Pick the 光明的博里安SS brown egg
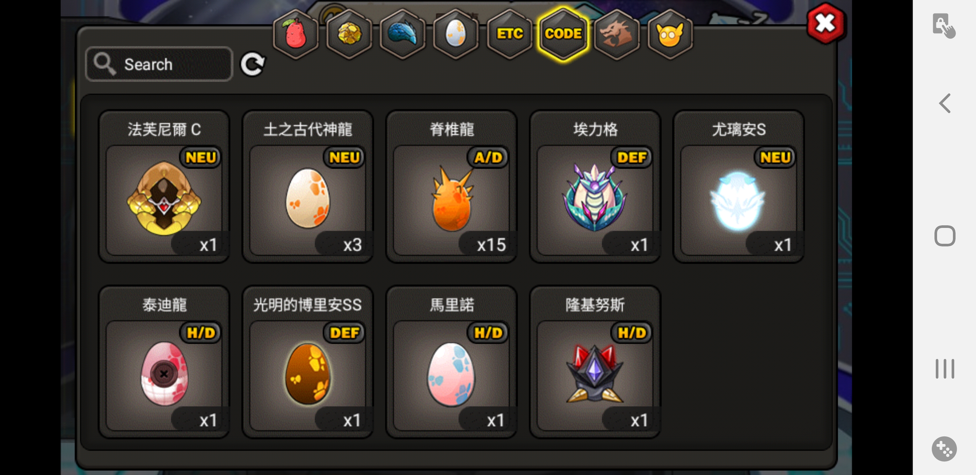This screenshot has height=475, width=976. (308, 362)
